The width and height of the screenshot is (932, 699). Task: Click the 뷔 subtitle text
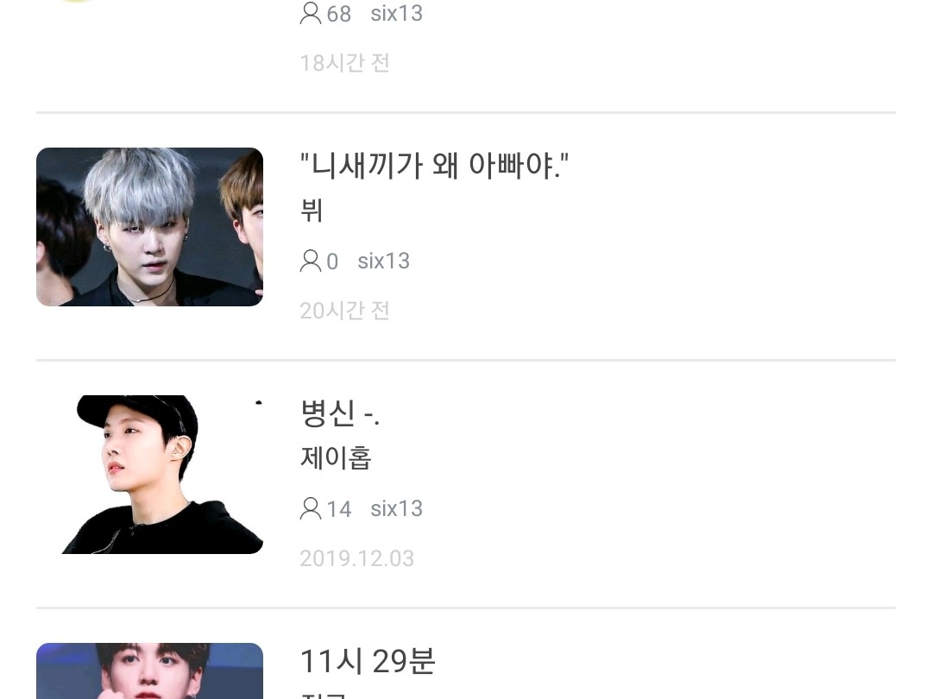tap(312, 211)
